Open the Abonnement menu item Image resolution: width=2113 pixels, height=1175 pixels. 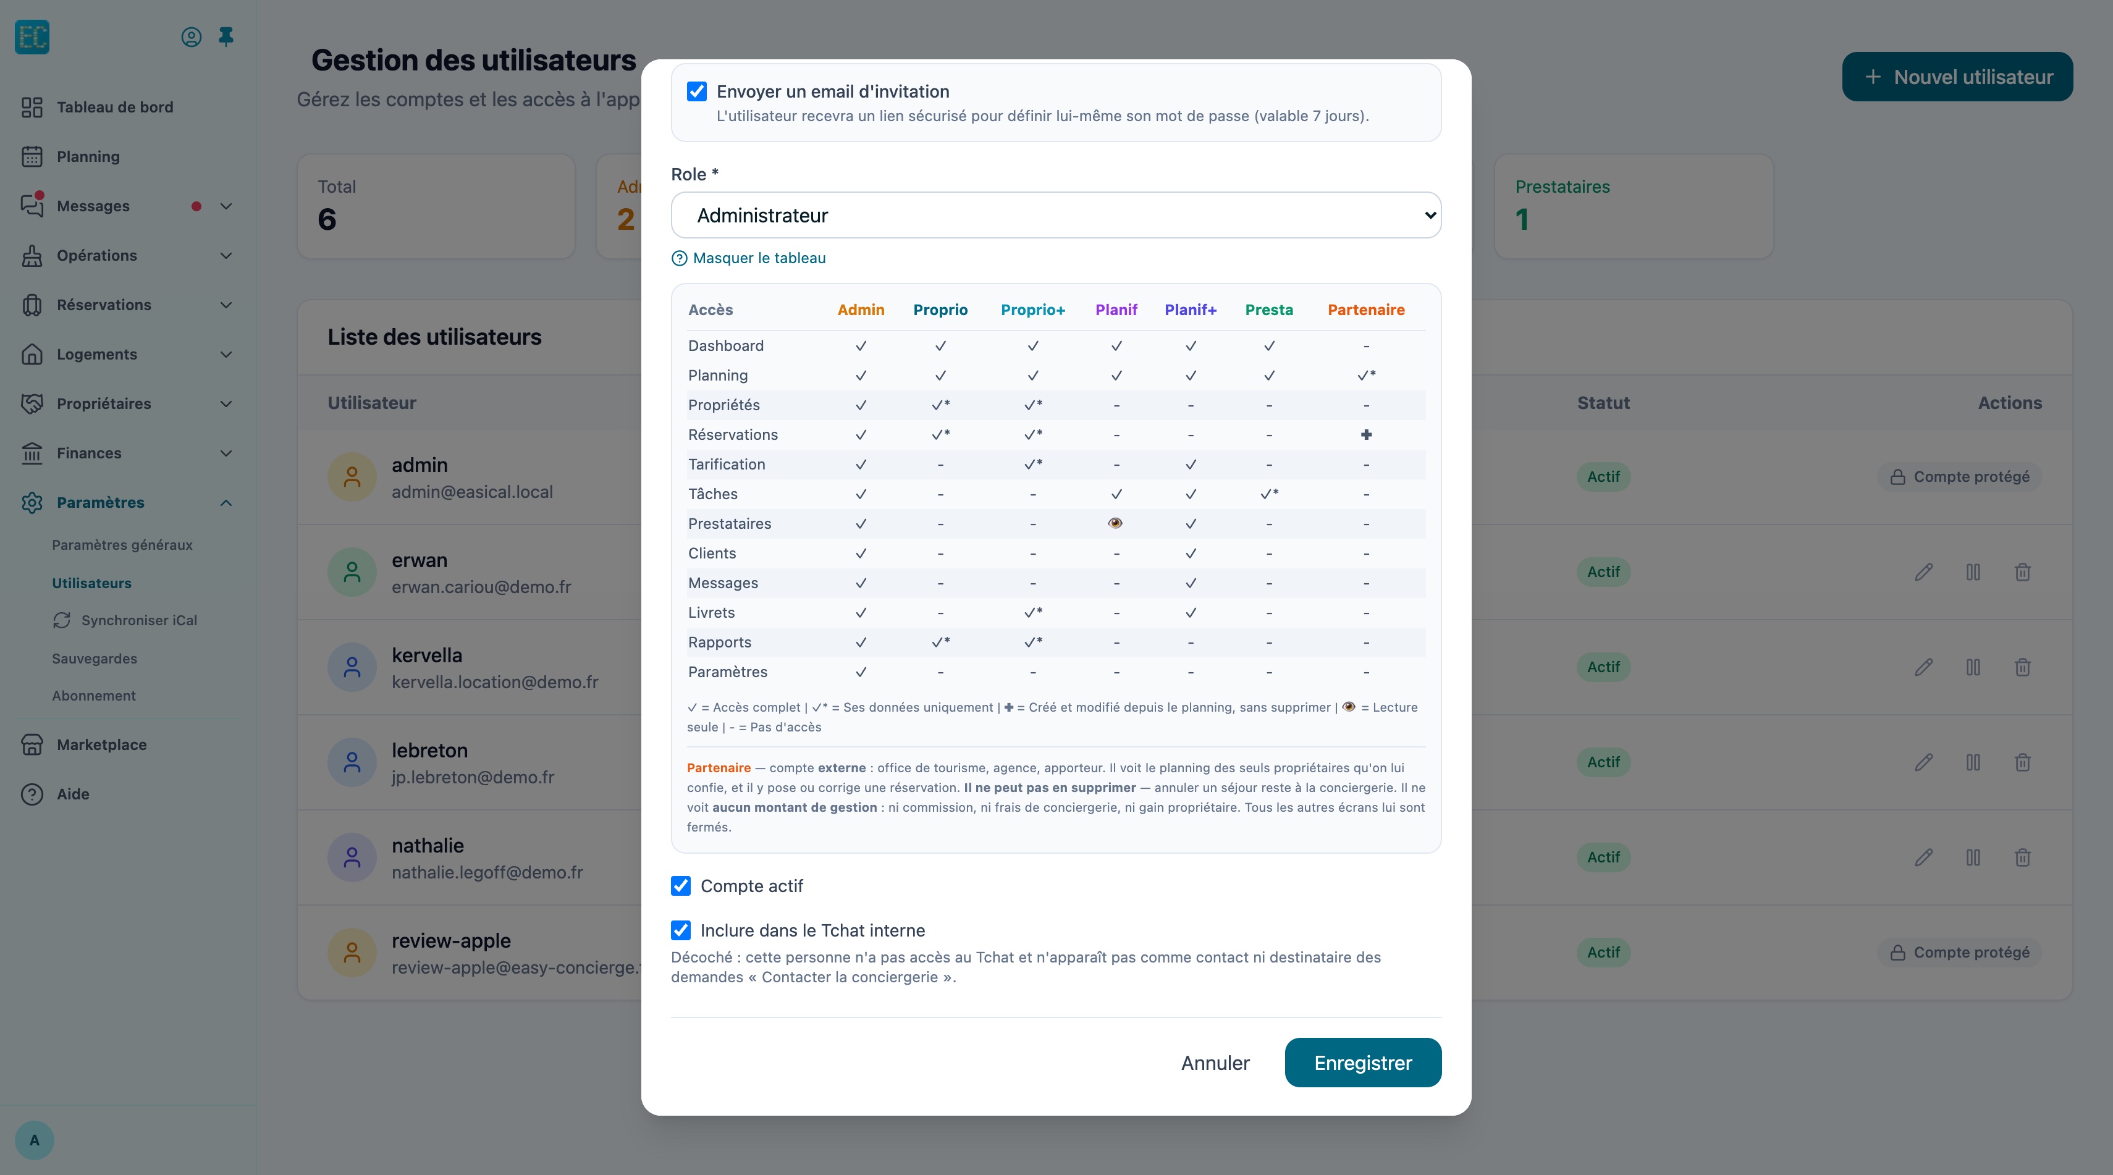(93, 696)
